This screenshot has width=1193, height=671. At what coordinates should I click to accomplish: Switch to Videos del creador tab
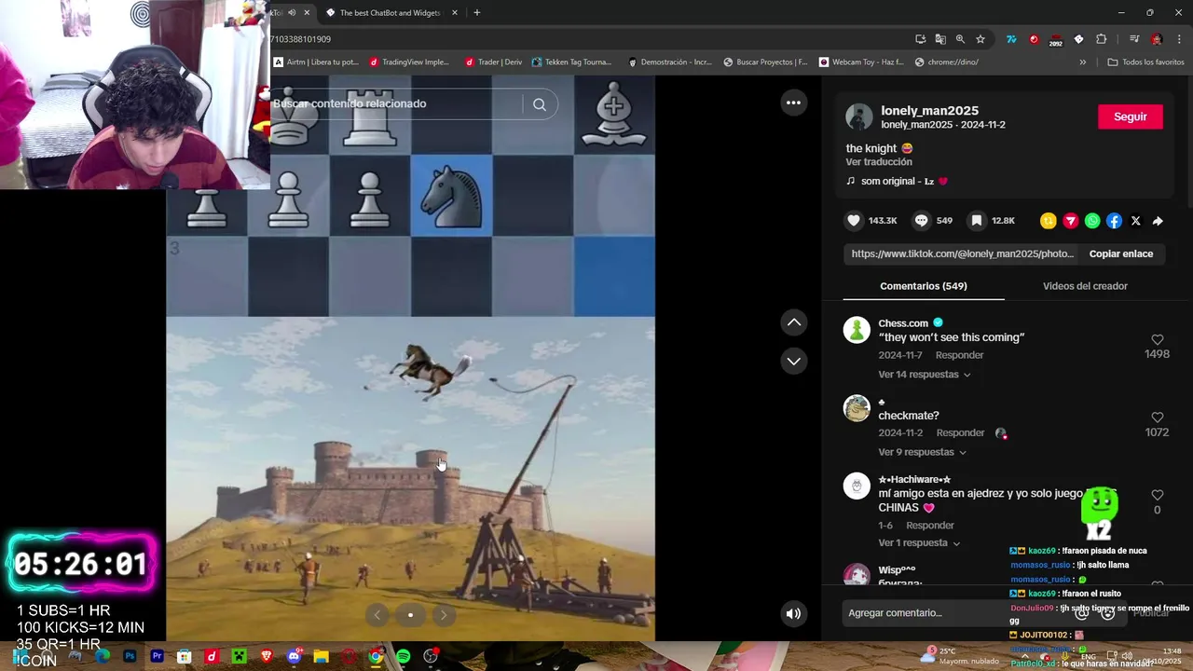pos(1085,286)
